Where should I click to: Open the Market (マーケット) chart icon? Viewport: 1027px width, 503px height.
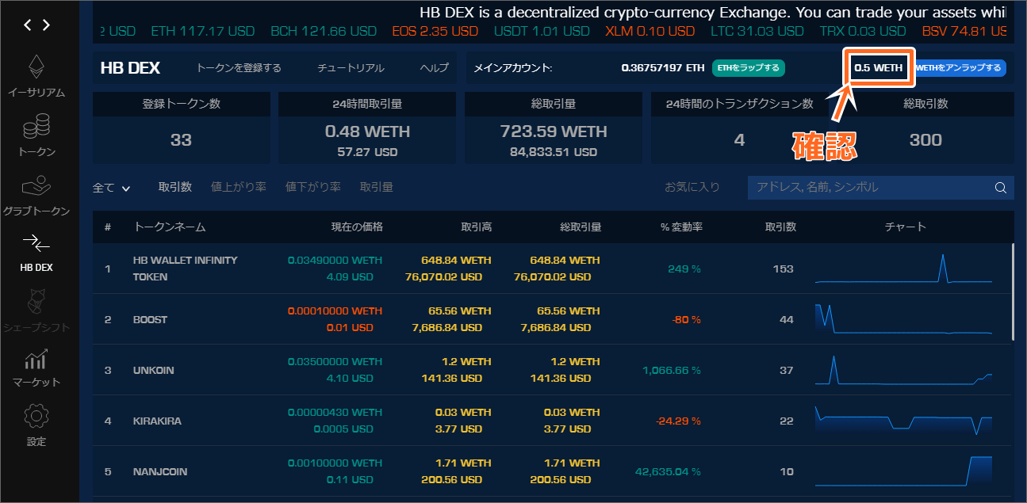(x=36, y=361)
